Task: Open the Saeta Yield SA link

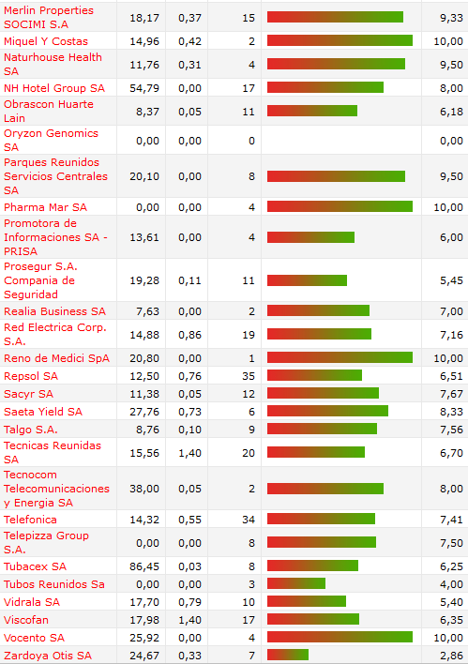Action: [x=43, y=412]
